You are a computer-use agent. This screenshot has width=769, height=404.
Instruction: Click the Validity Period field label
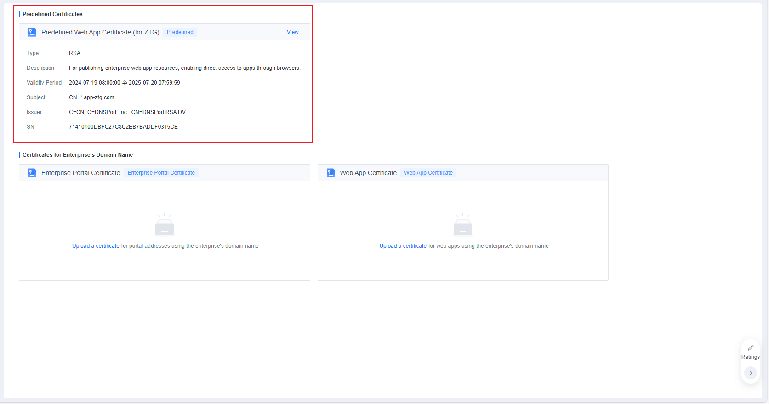tap(44, 83)
